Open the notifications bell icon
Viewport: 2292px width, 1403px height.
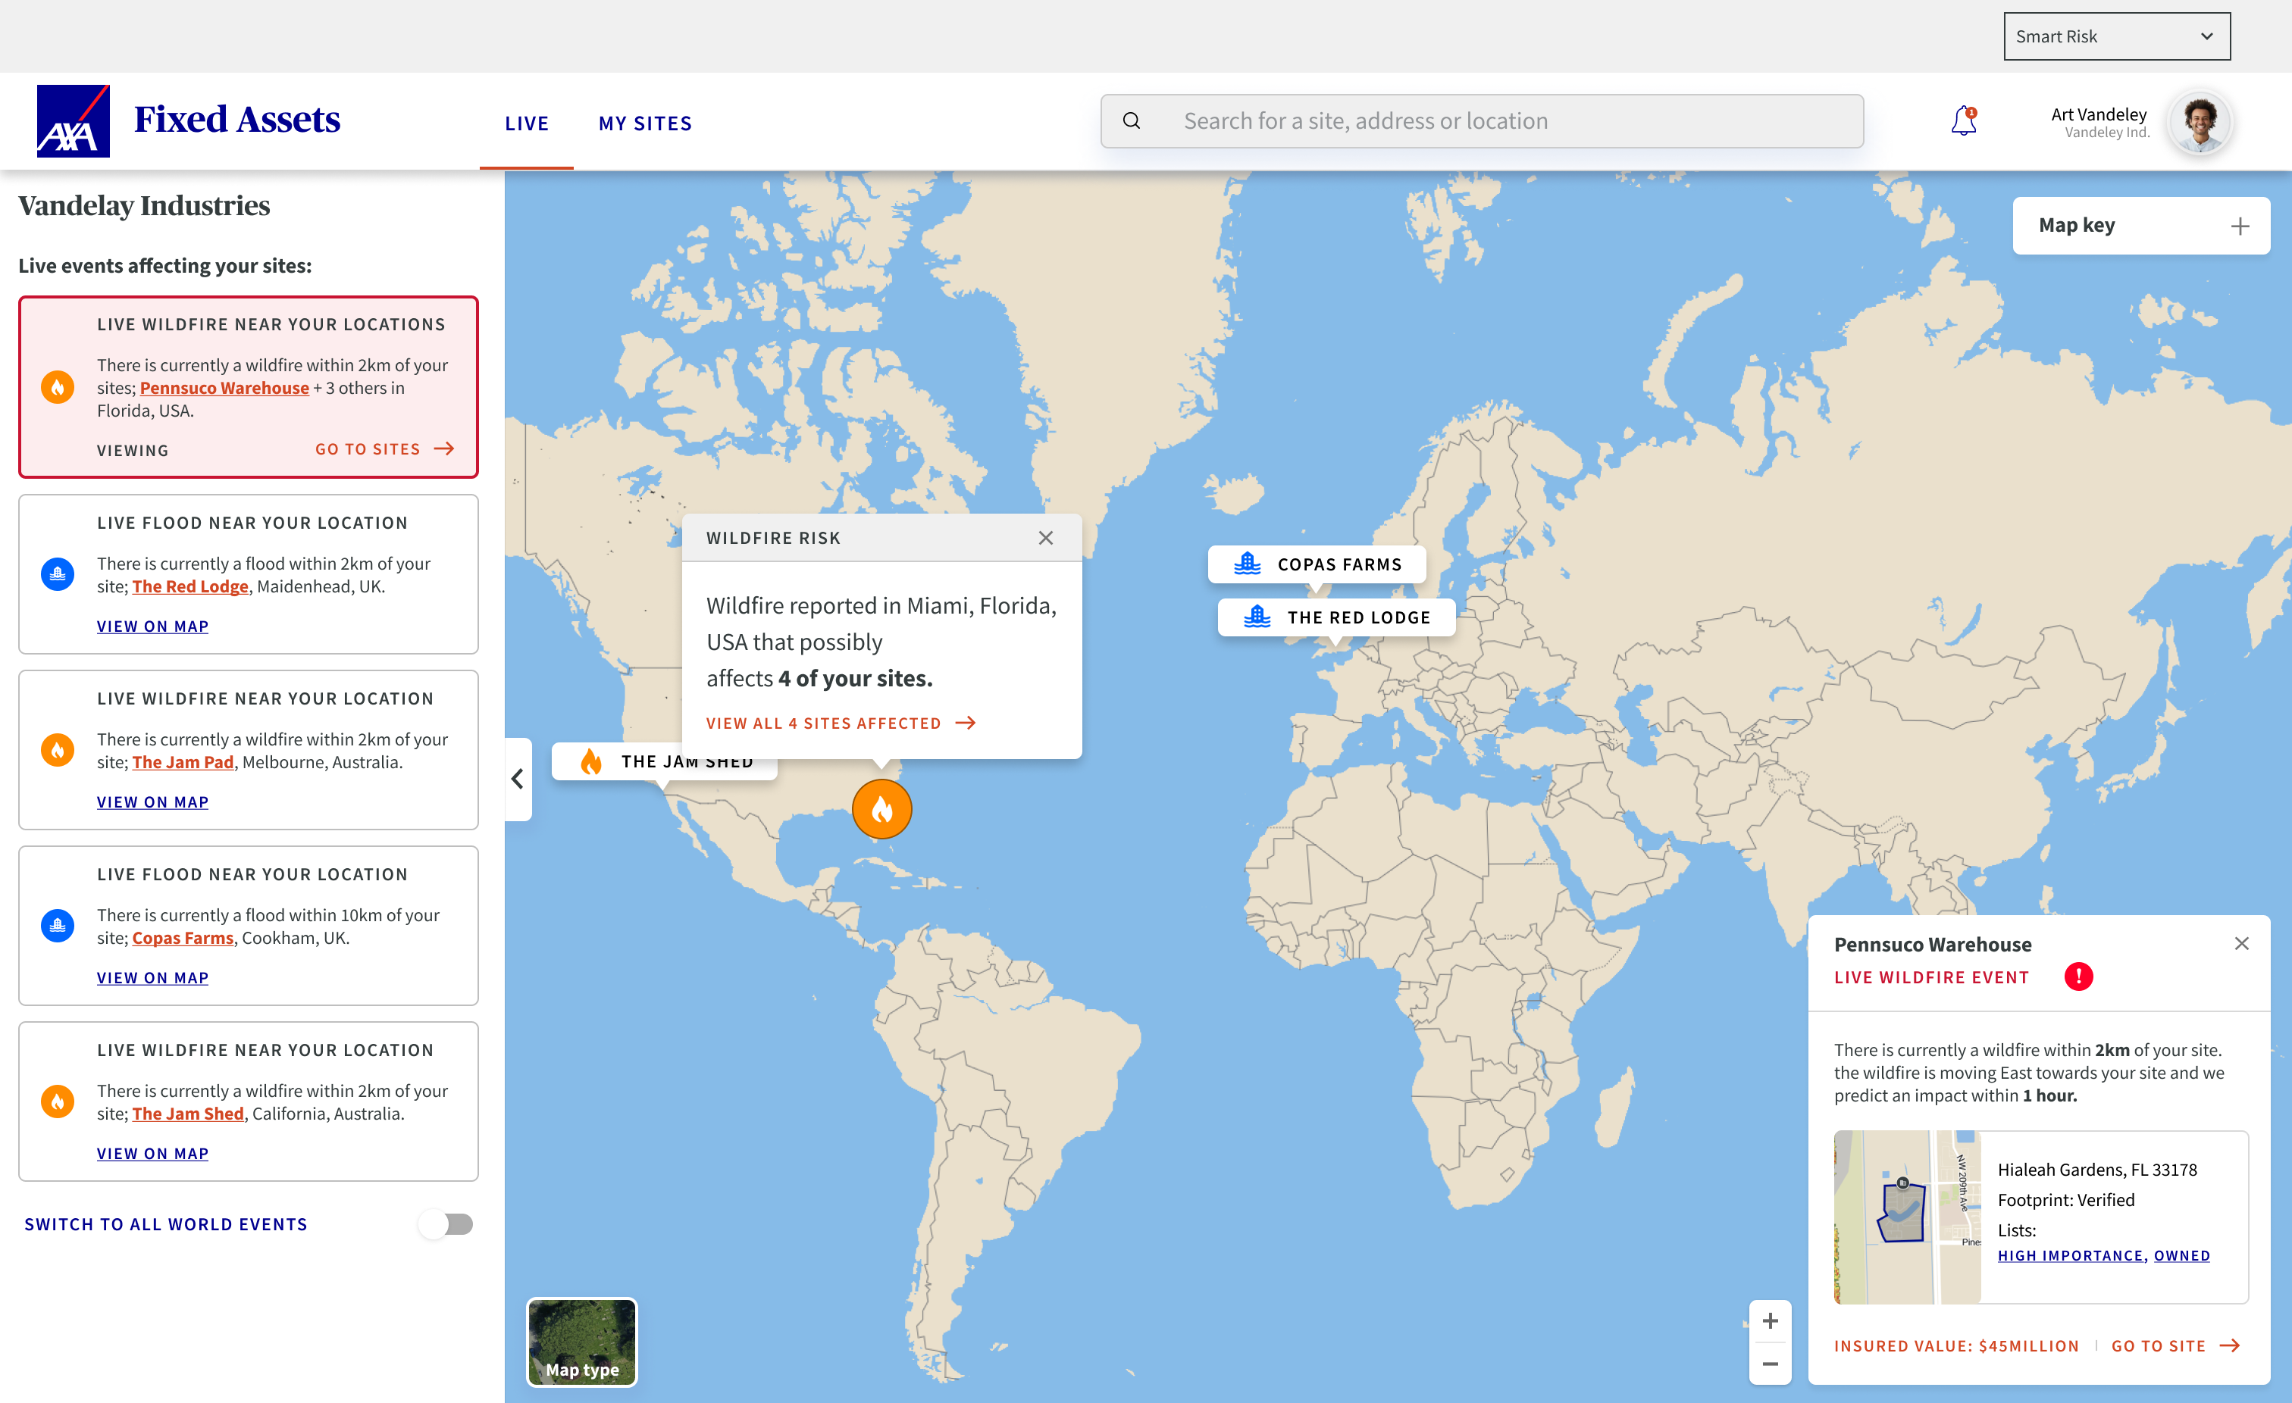pyautogui.click(x=1964, y=121)
